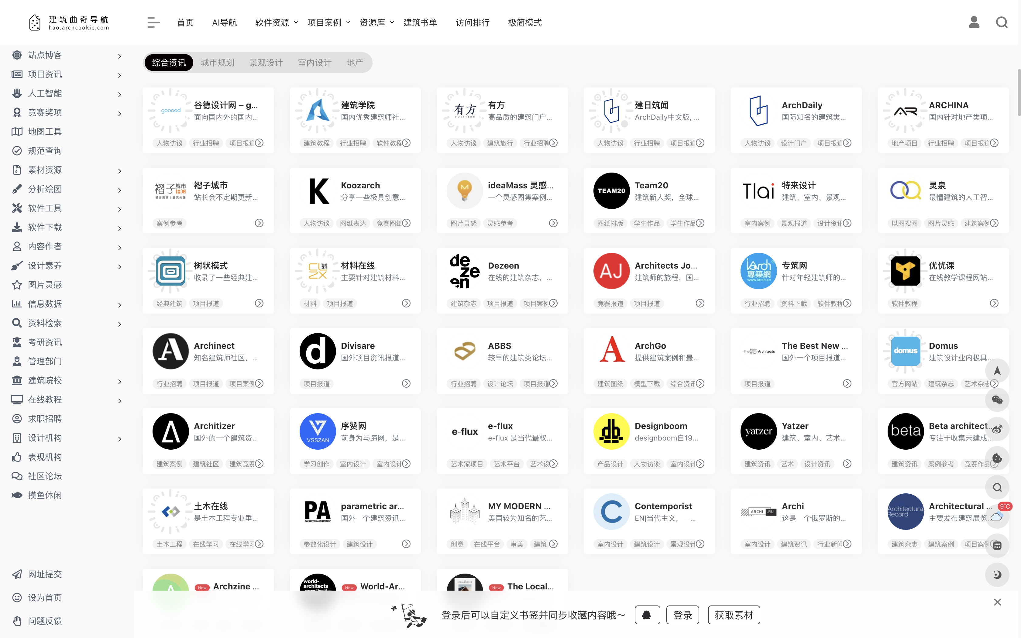Screen dimensions: 1021x638
Task: Open the Designboom card title
Action: pyautogui.click(x=661, y=426)
